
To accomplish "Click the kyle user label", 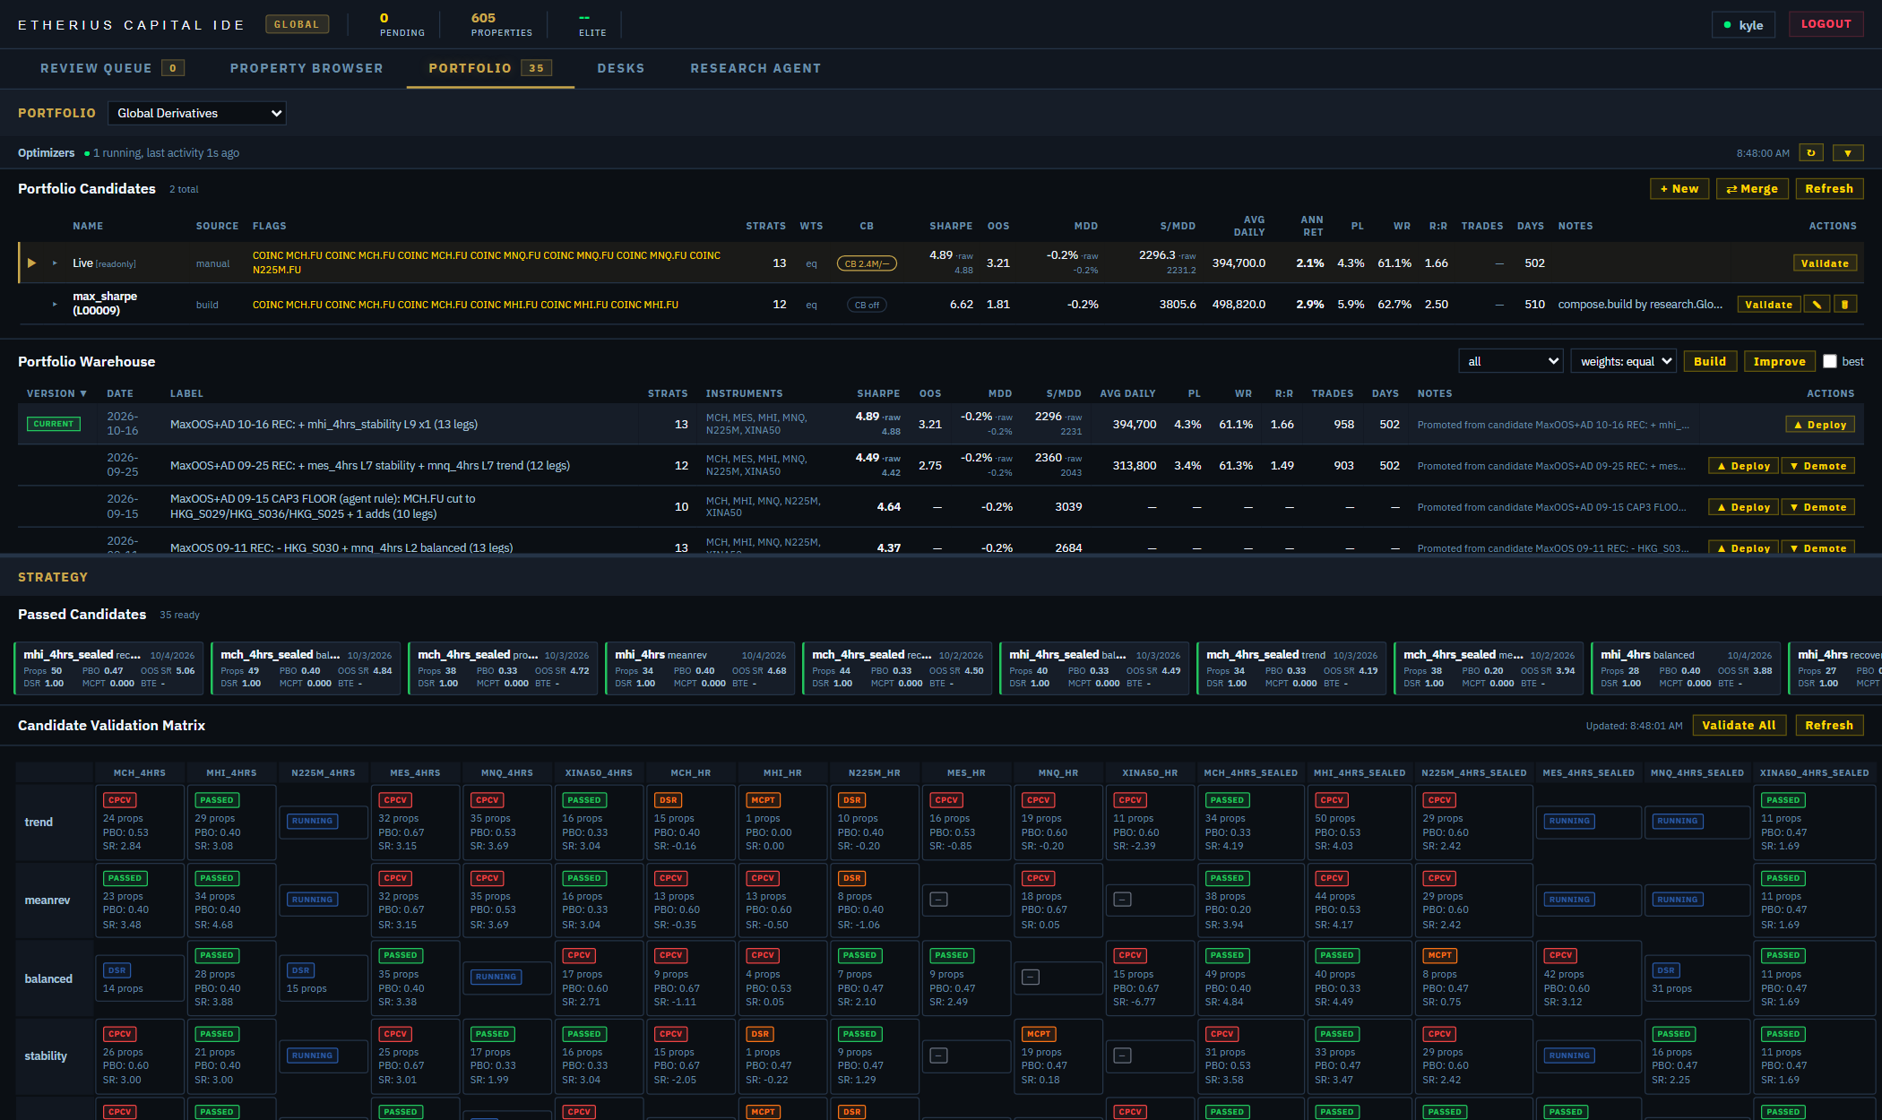I will (1750, 25).
